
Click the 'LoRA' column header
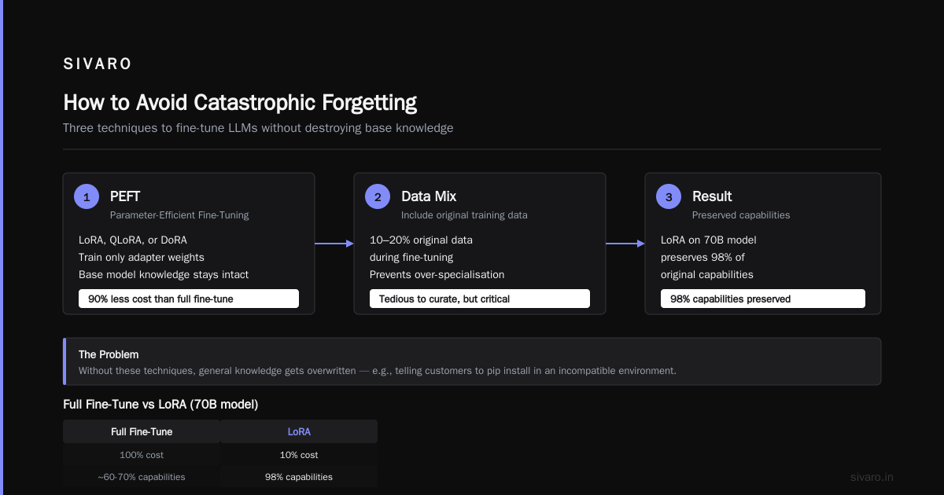point(299,431)
